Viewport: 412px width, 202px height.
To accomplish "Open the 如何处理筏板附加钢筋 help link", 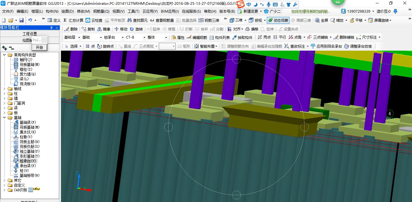I will click(x=311, y=11).
